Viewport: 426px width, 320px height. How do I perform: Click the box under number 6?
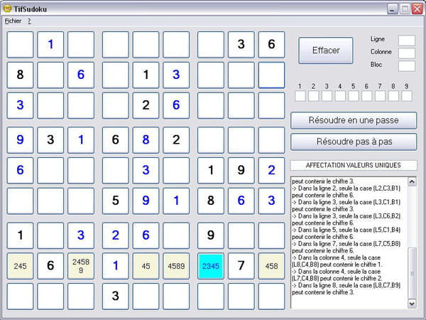[367, 96]
